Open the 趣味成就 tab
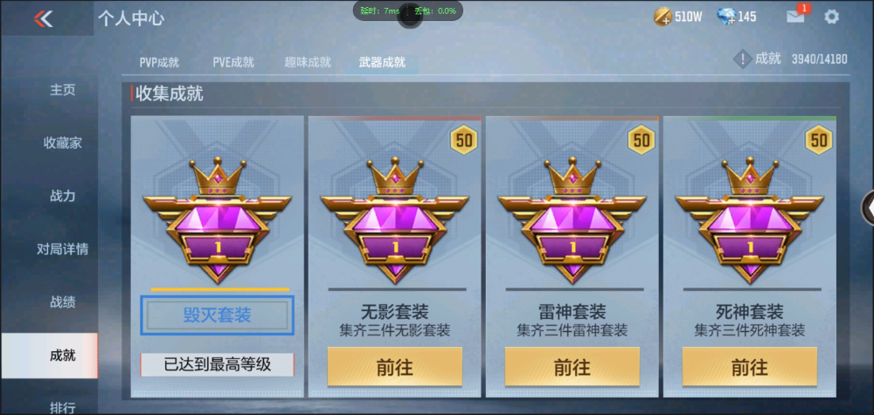The image size is (874, 415). (x=308, y=62)
